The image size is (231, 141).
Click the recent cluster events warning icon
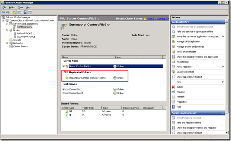pyautogui.click(x=145, y=19)
